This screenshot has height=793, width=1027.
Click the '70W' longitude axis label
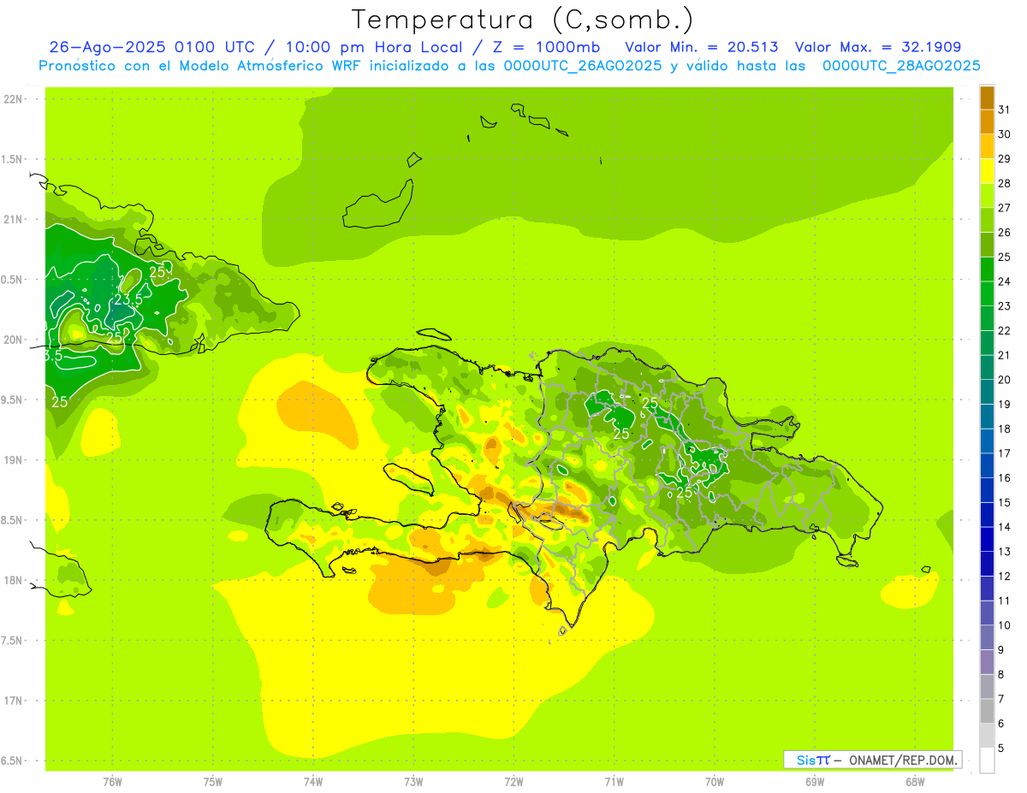(x=715, y=782)
